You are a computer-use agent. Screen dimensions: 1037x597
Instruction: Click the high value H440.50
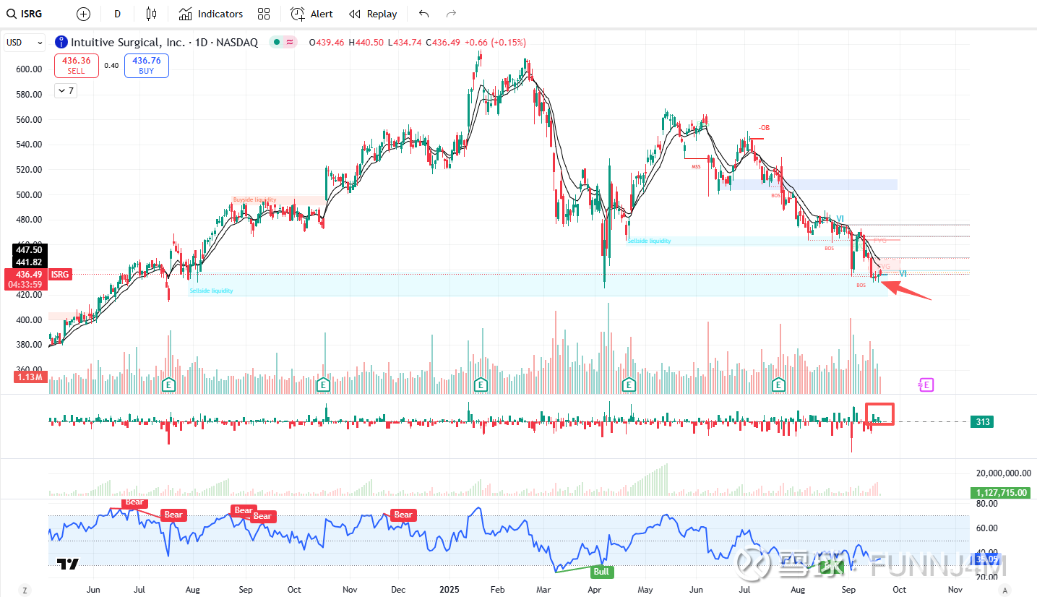point(367,43)
